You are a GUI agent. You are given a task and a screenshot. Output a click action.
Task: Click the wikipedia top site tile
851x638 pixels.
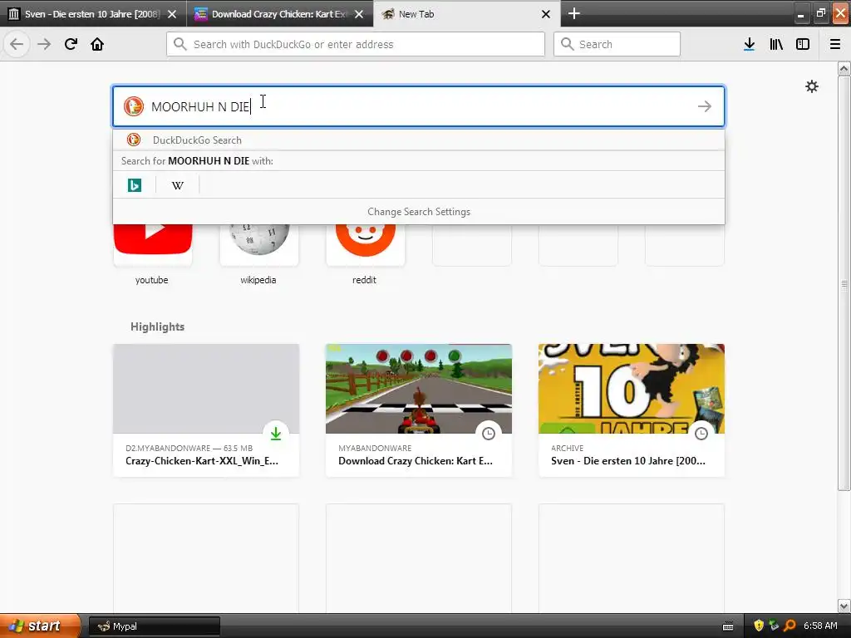tap(259, 255)
